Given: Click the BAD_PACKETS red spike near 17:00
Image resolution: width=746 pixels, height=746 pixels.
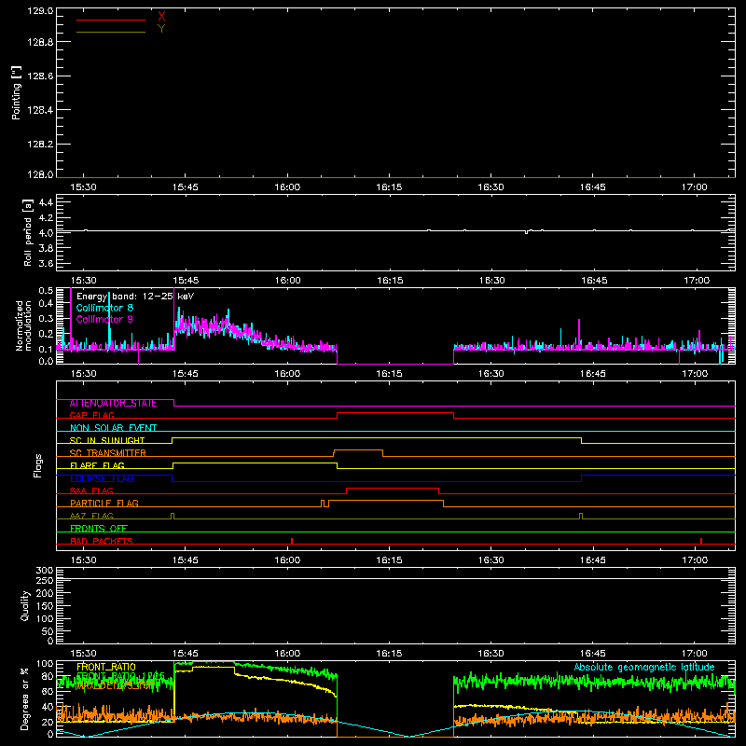Looking at the screenshot, I should [x=701, y=541].
